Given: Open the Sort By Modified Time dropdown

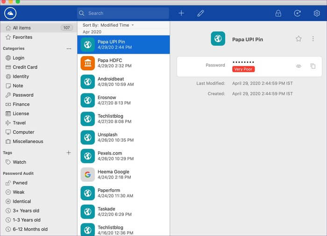Looking at the screenshot, I should 108,25.
